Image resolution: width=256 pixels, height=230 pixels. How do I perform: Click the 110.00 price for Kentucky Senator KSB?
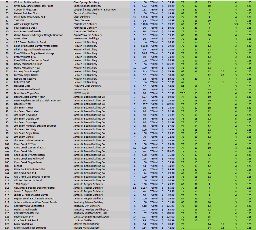[170, 213]
